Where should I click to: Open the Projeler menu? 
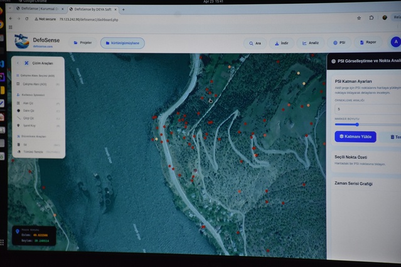(83, 43)
